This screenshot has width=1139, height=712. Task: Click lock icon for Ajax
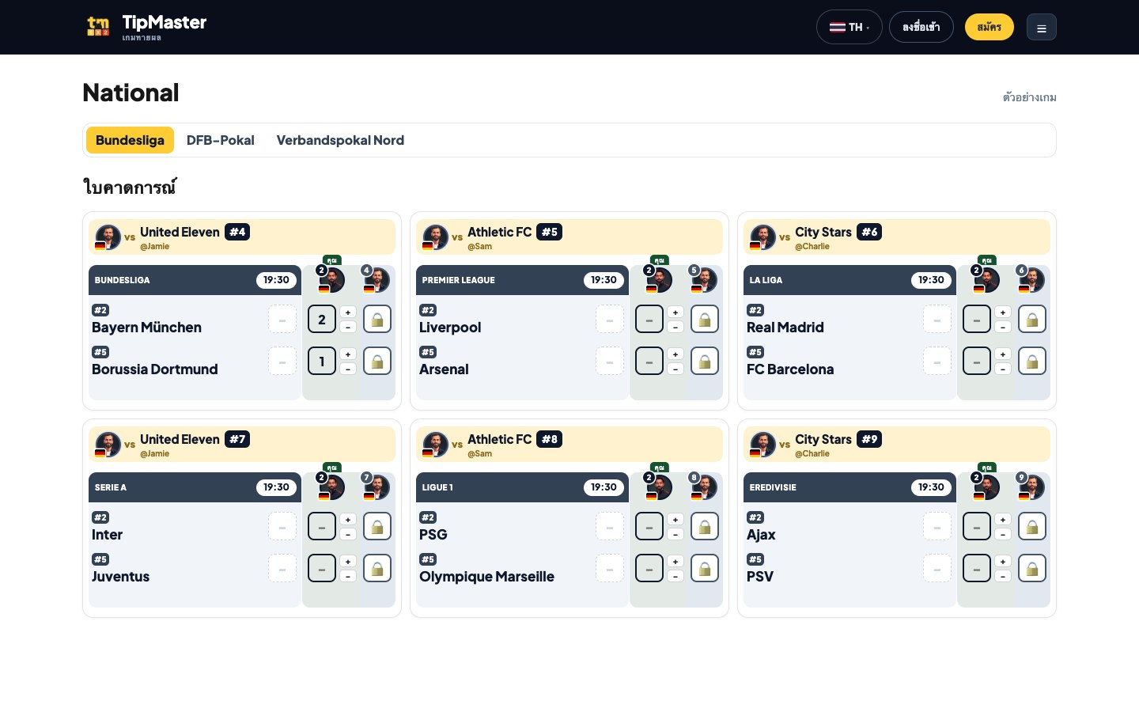(1032, 527)
